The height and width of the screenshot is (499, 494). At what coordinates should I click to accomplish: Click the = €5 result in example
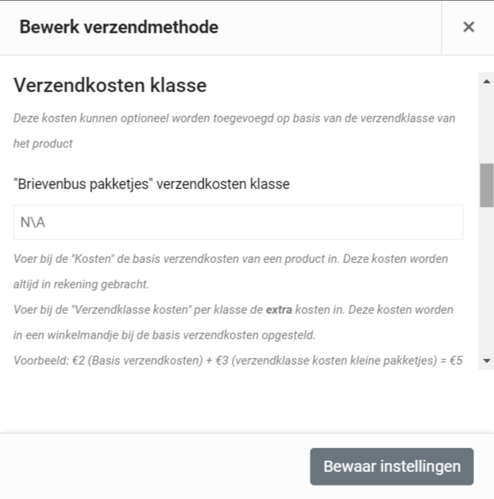click(x=451, y=361)
